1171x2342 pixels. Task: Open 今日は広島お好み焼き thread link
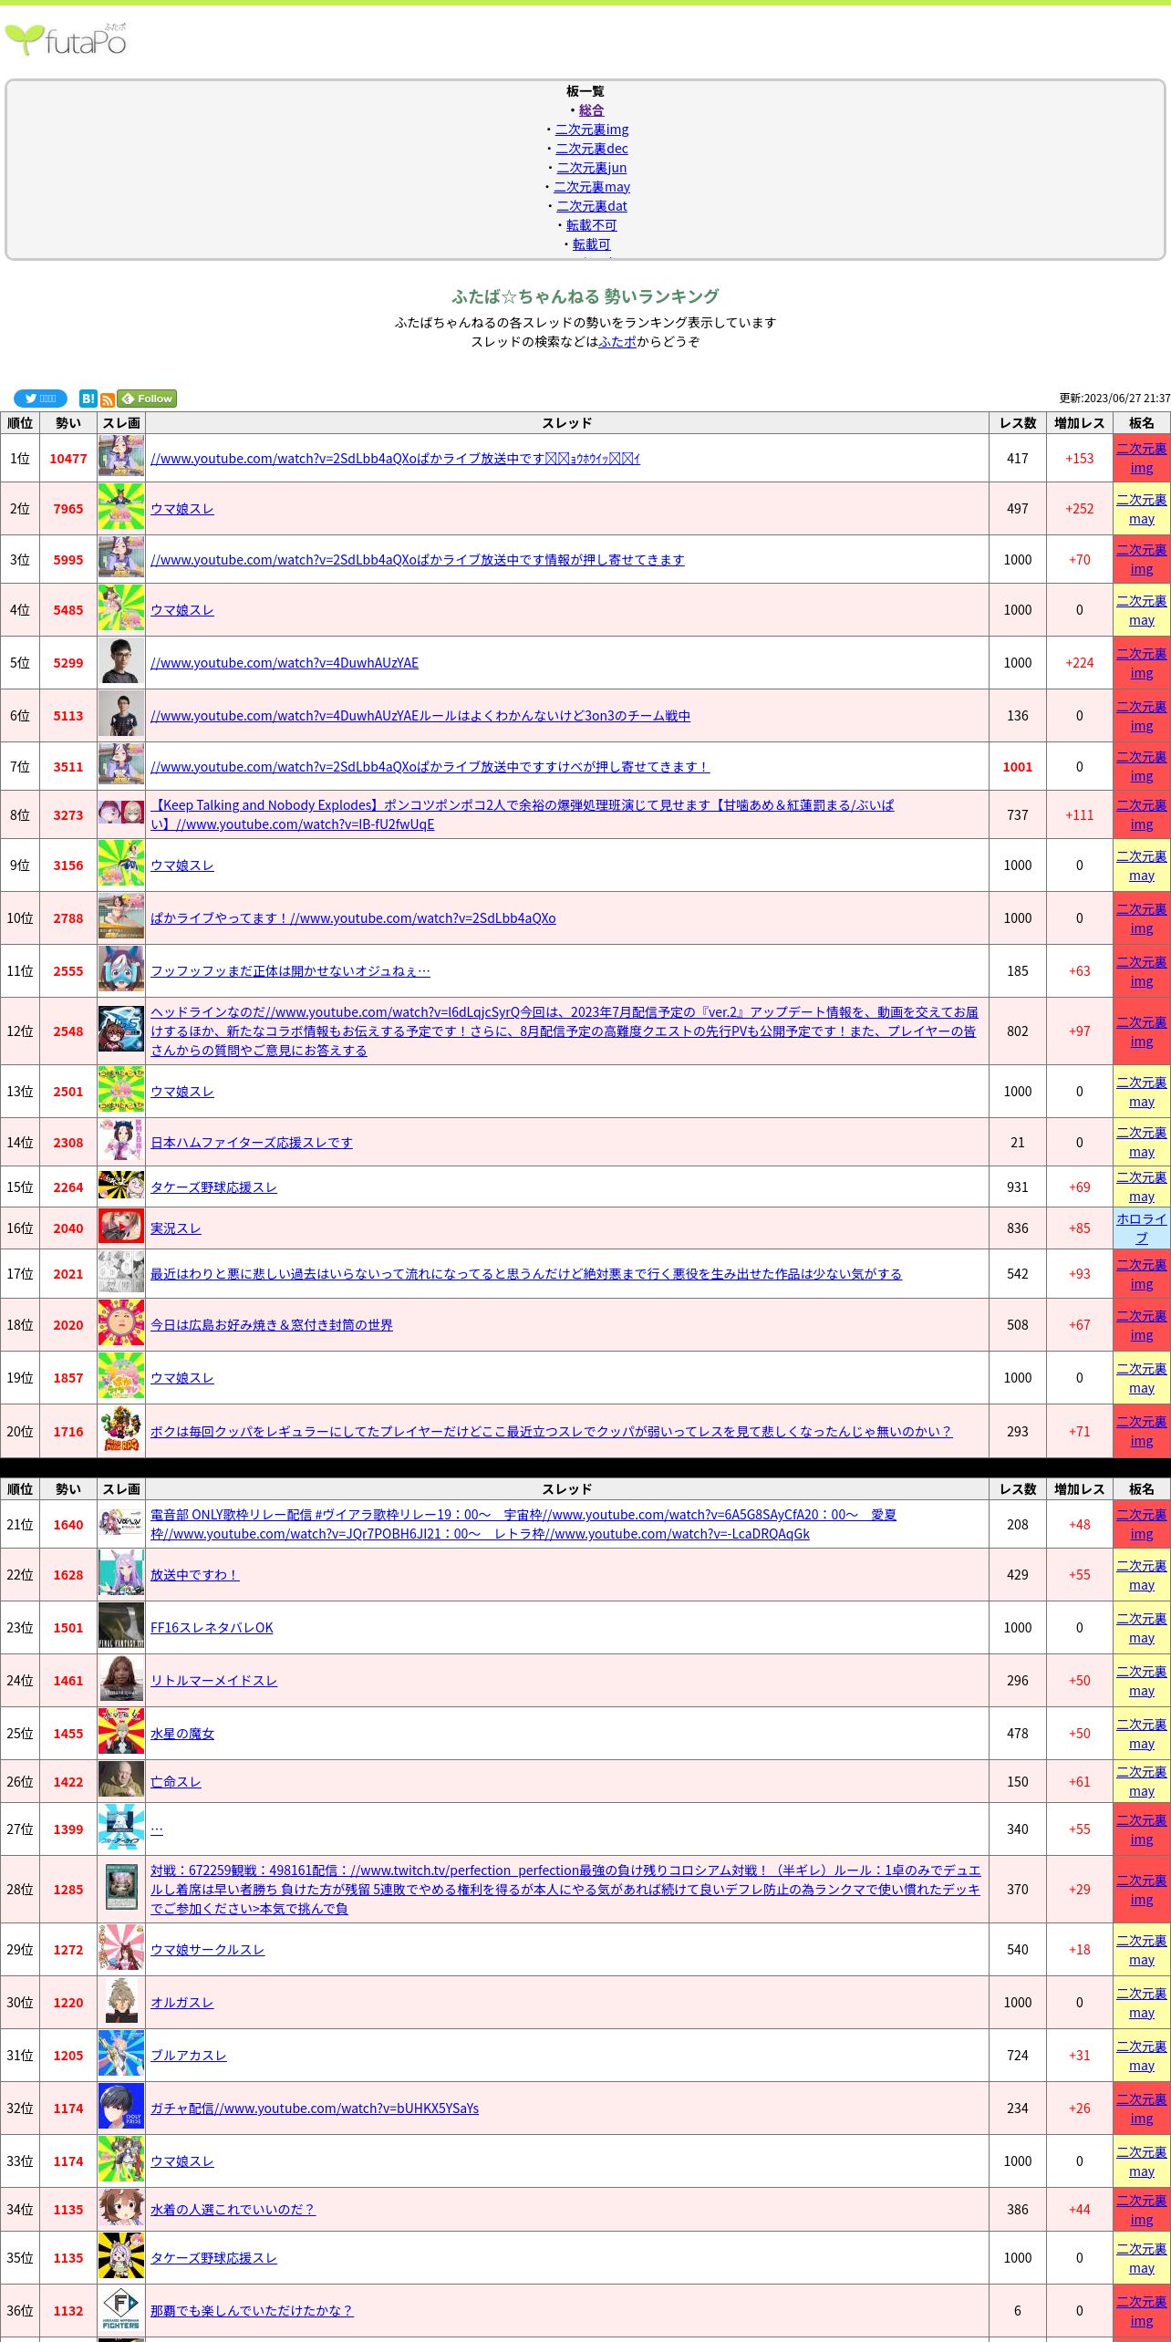pos(272,1325)
